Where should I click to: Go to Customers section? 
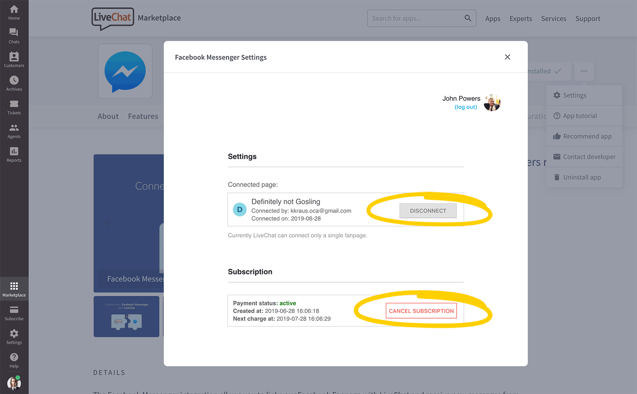coord(14,60)
